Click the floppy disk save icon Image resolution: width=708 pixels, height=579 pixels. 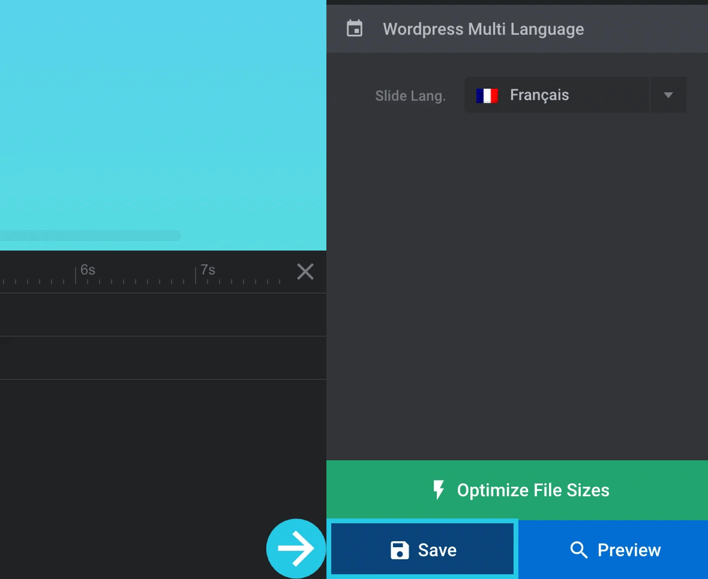click(x=400, y=550)
